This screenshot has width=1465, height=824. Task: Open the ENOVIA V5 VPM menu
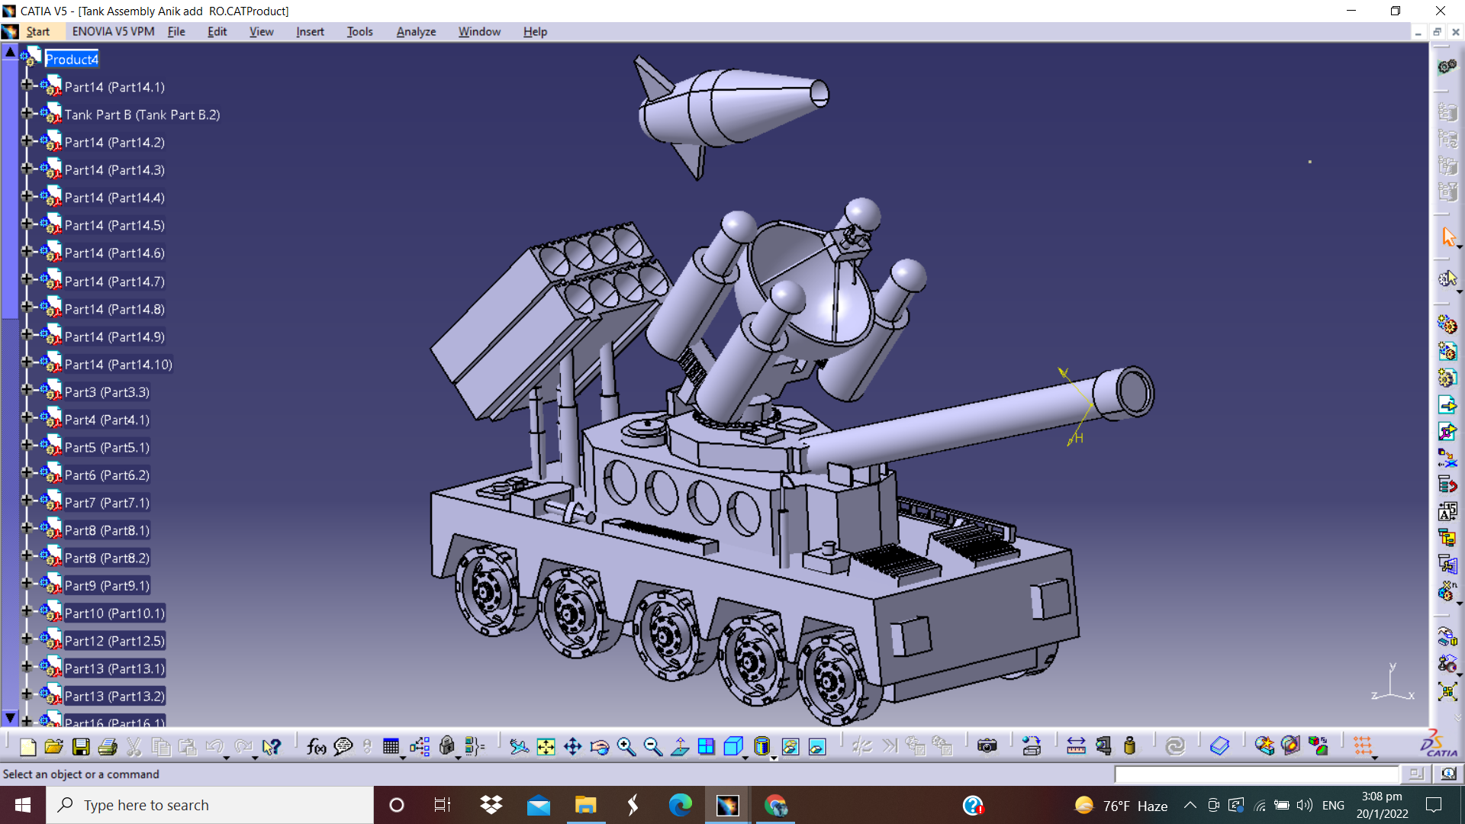(113, 31)
